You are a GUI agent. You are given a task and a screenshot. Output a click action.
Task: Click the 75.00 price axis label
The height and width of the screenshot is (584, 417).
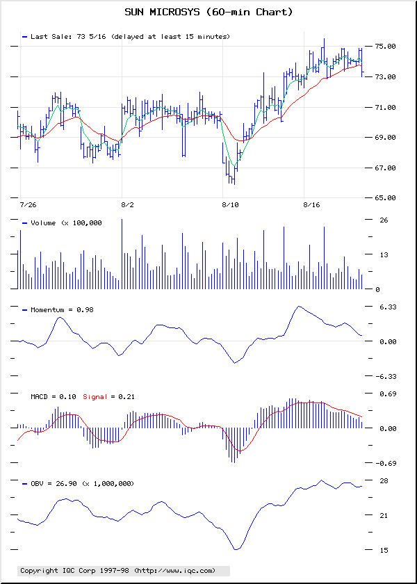(x=385, y=46)
